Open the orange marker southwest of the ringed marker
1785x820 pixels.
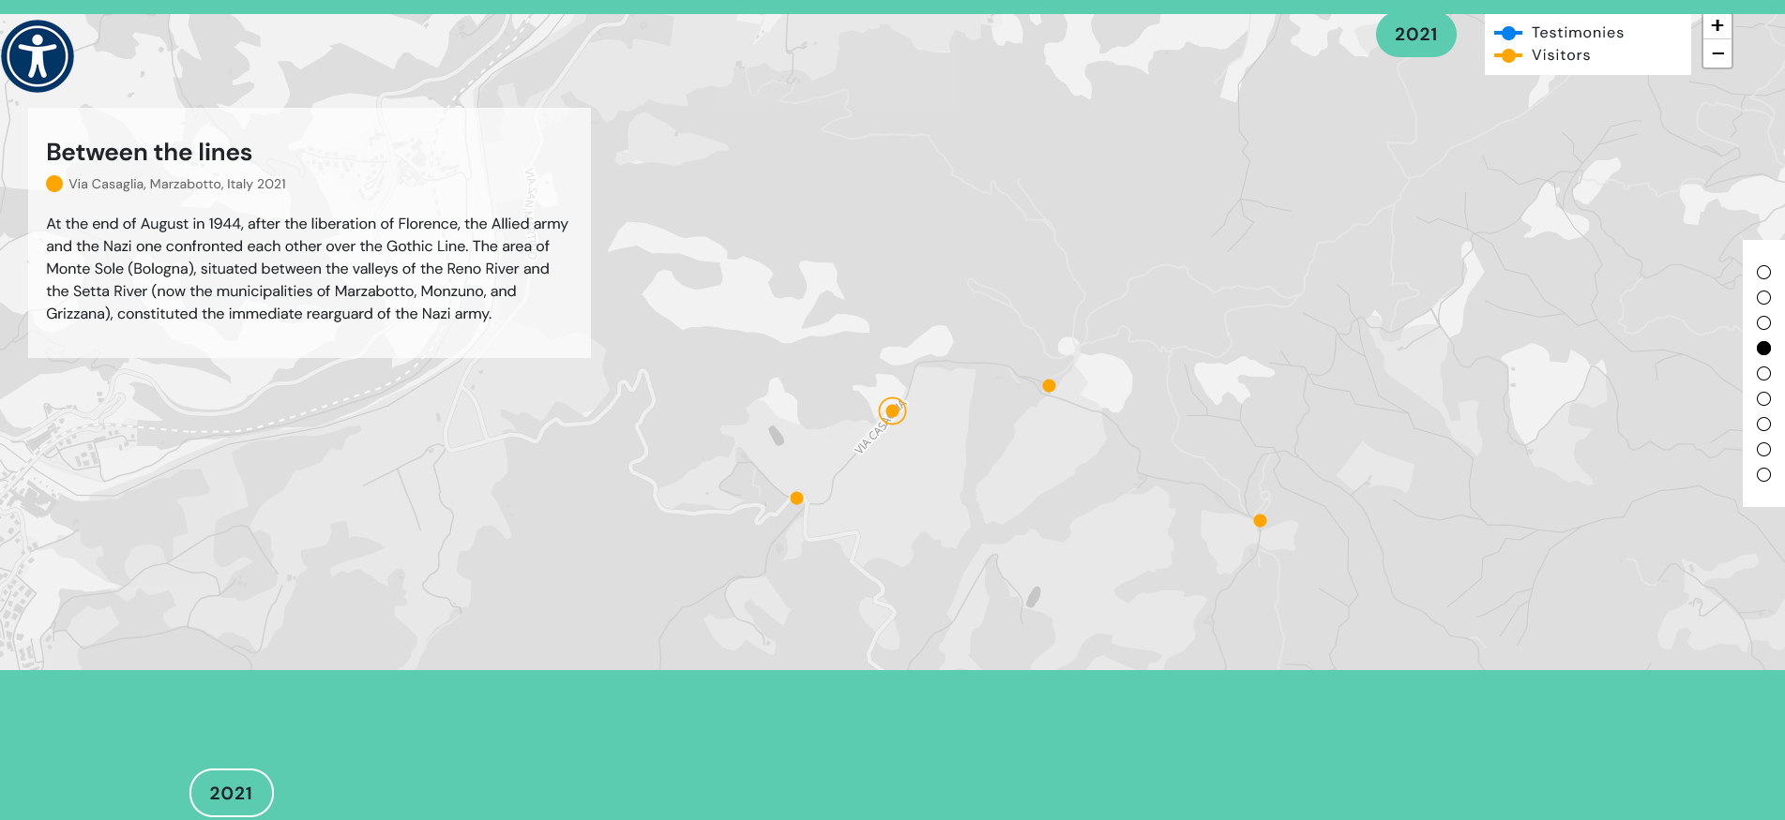coord(796,498)
